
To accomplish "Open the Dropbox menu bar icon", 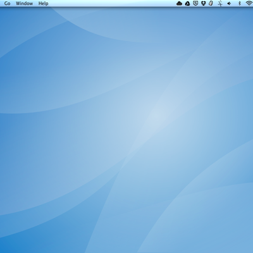I will (x=203, y=3).
